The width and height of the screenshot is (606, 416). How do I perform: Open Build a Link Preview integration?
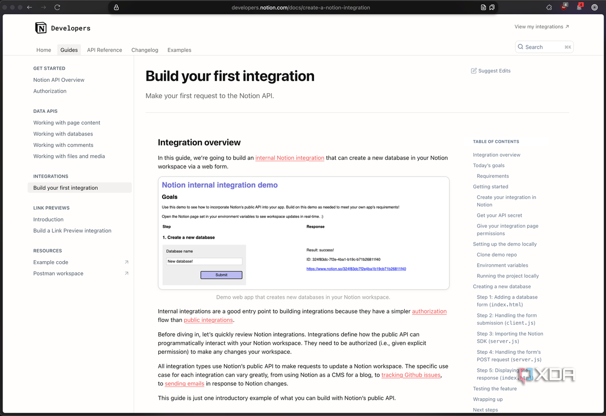(x=72, y=231)
